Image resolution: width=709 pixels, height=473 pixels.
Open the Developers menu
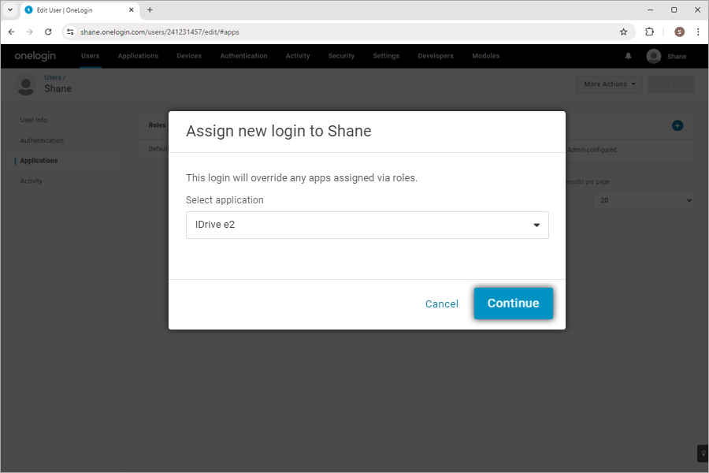[x=436, y=56]
